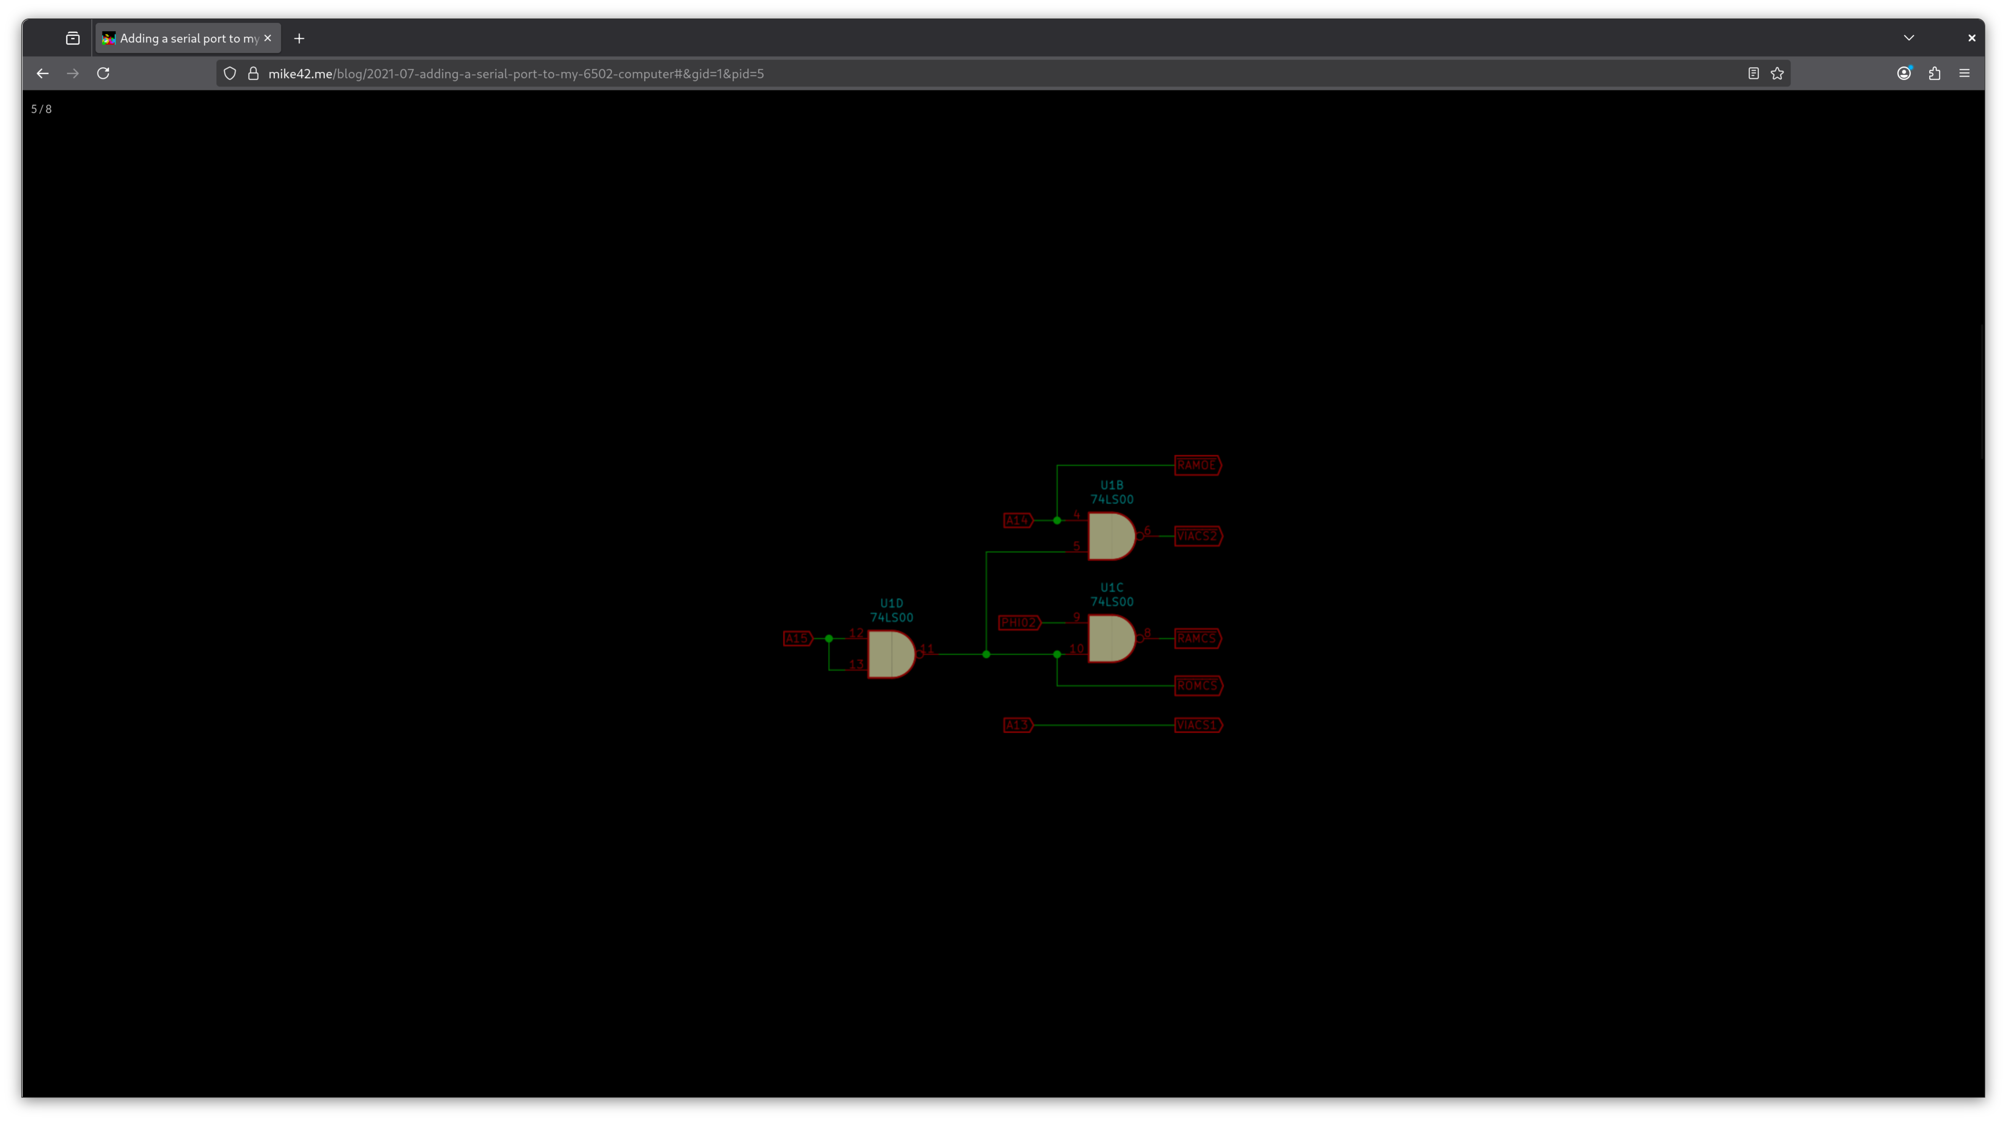Open the recent browsing view button

tap(72, 38)
